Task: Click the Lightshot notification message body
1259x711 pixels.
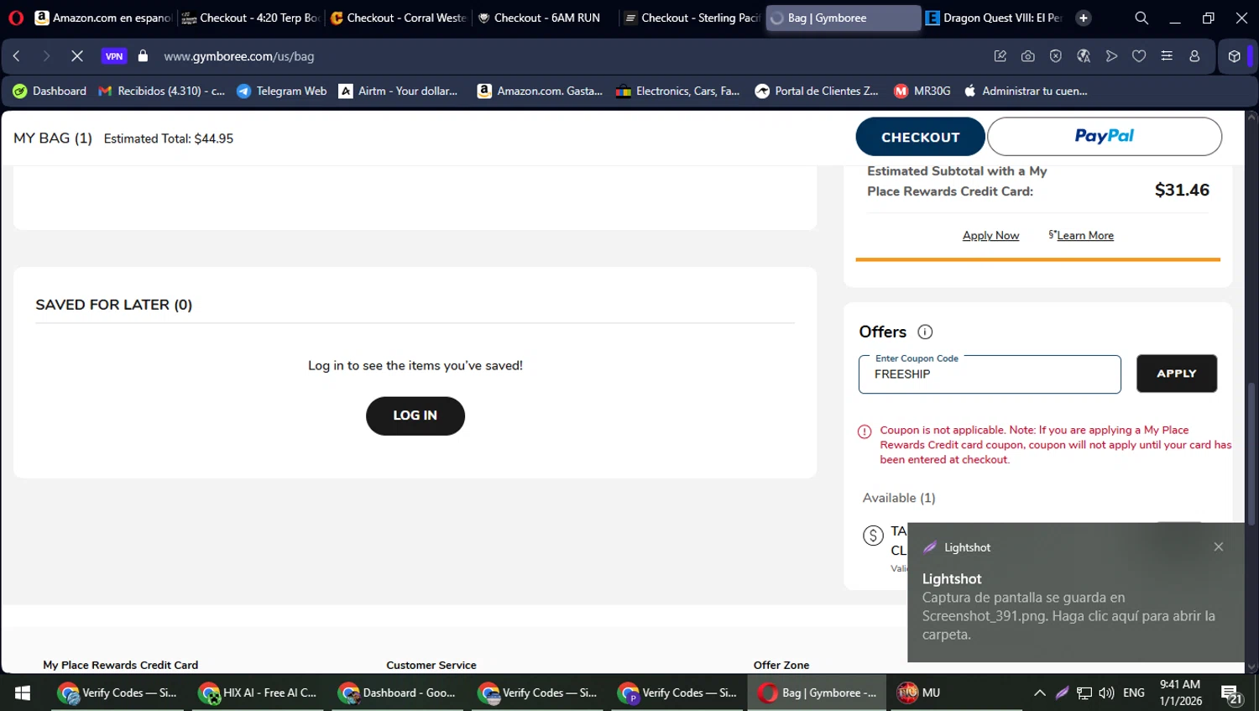Action: [x=1068, y=616]
